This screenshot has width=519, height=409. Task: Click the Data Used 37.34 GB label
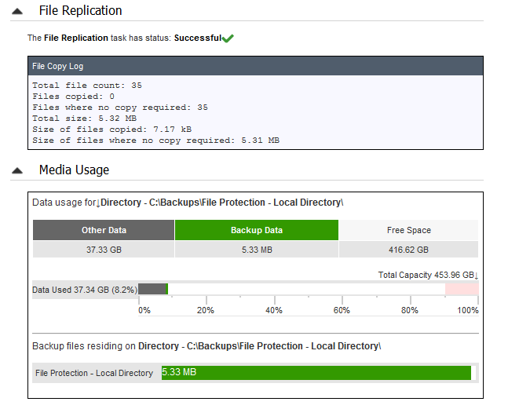click(85, 290)
